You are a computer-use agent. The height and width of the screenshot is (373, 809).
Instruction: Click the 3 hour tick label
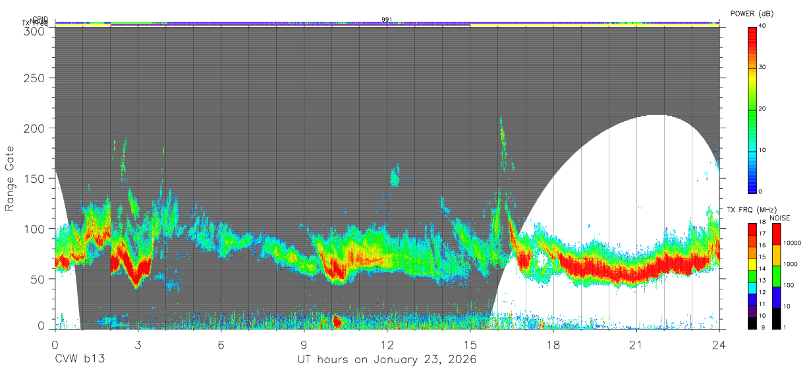[138, 344]
